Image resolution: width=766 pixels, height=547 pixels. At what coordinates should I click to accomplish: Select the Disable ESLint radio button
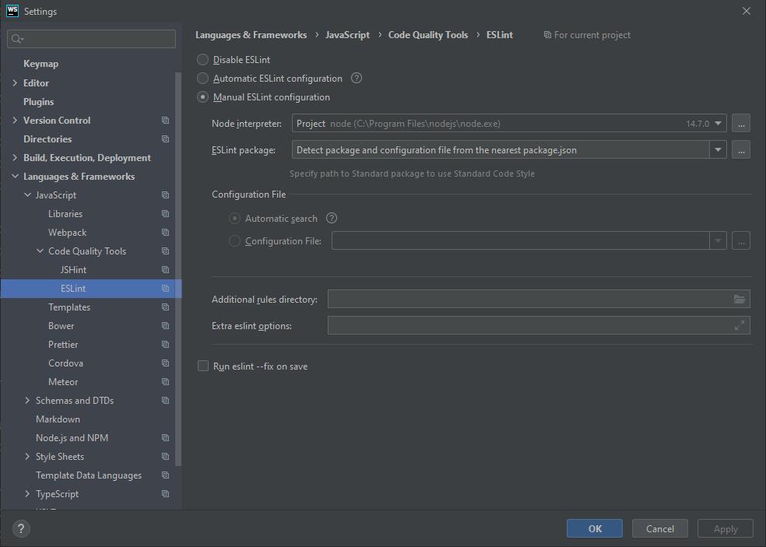(x=203, y=60)
